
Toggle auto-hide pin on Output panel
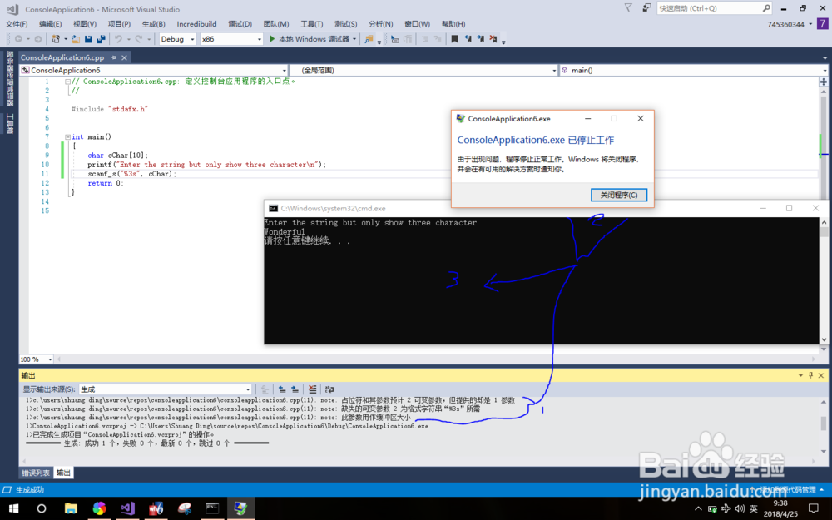(810, 375)
